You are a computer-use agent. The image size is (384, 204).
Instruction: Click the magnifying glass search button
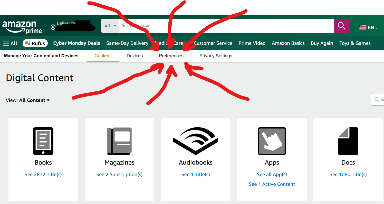(x=342, y=26)
